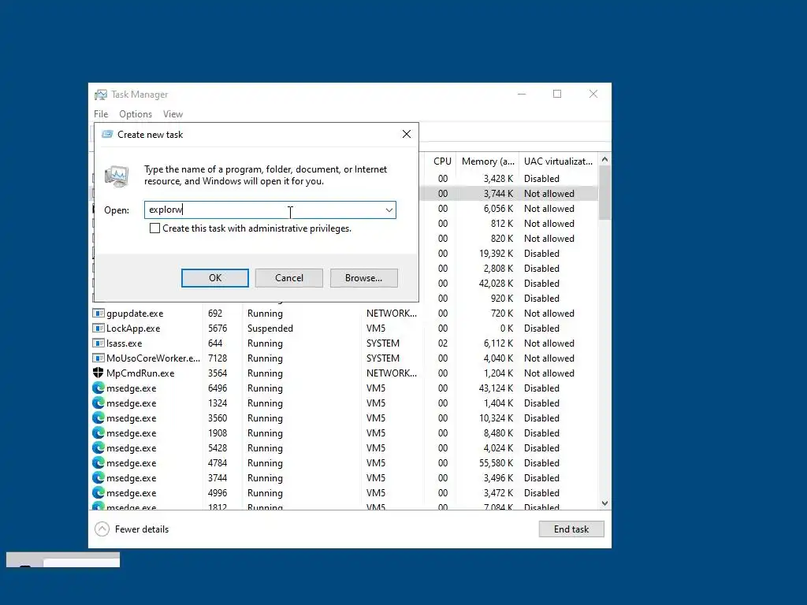Click the 10,324 K memory value
This screenshot has width=807, height=605.
pos(496,418)
